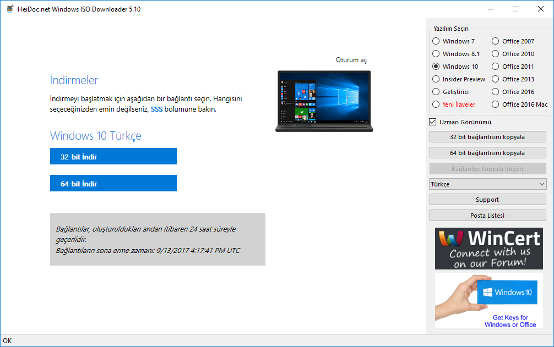Close the ISO Downloader window
The height and width of the screenshot is (347, 554).
tap(541, 9)
